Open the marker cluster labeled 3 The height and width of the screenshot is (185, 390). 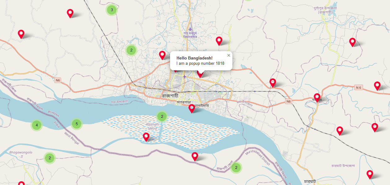[x=112, y=10]
